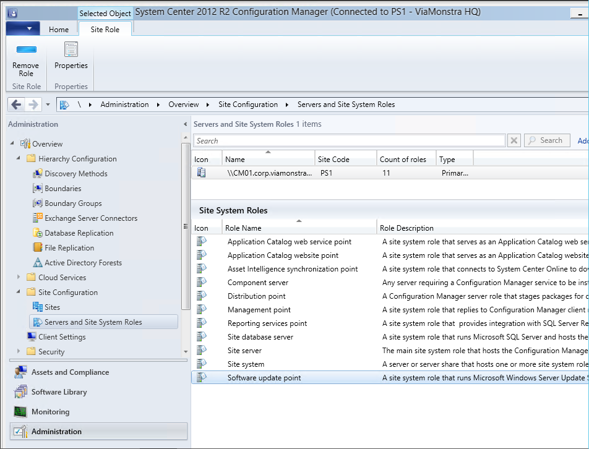Click the Remove Role ribbon icon
Screen dimensions: 589x449
25,50
